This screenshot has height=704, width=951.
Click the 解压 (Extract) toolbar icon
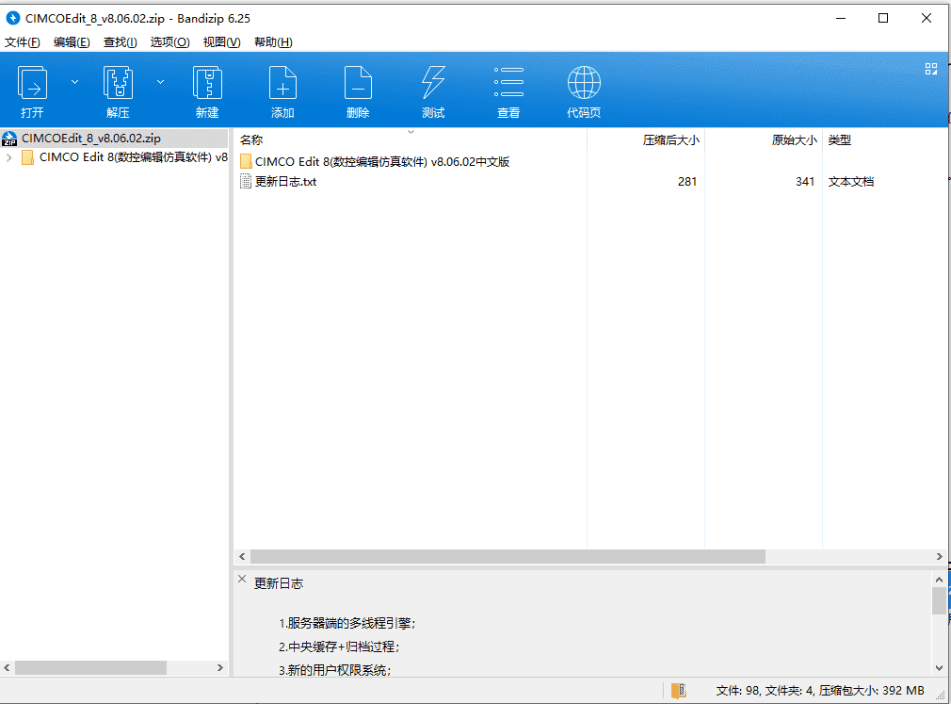click(118, 83)
